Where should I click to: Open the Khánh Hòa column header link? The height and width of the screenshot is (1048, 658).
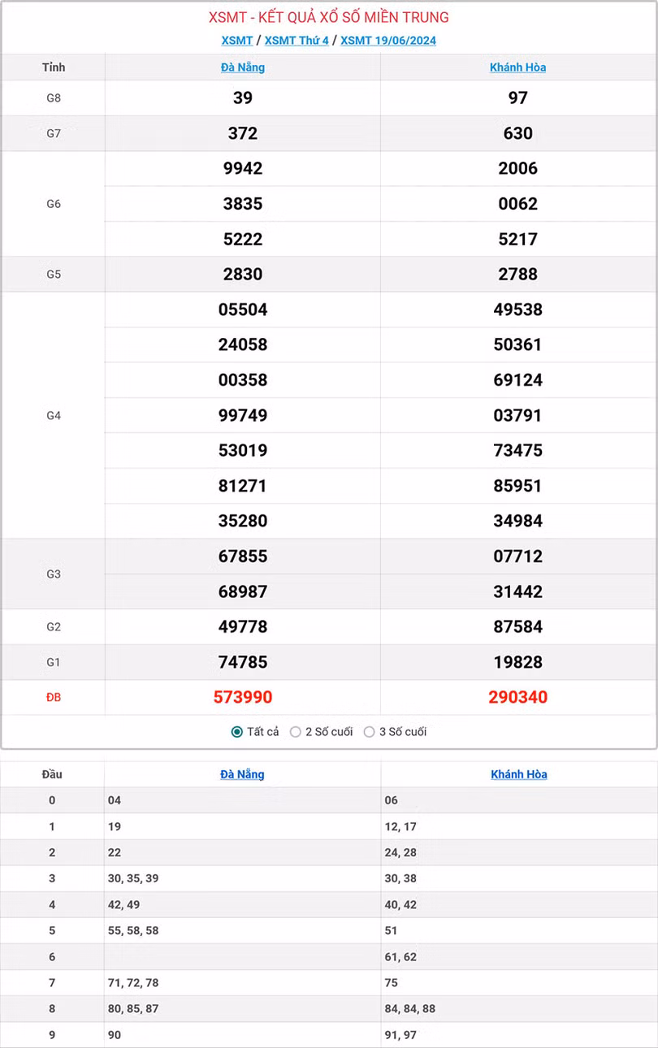518,67
